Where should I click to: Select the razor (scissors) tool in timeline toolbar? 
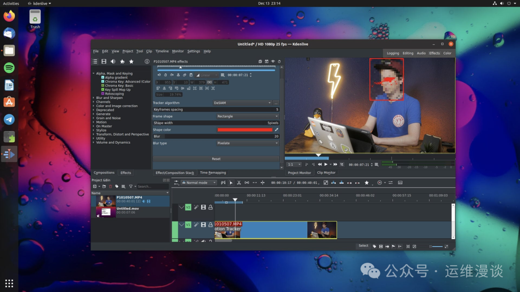[x=239, y=183]
